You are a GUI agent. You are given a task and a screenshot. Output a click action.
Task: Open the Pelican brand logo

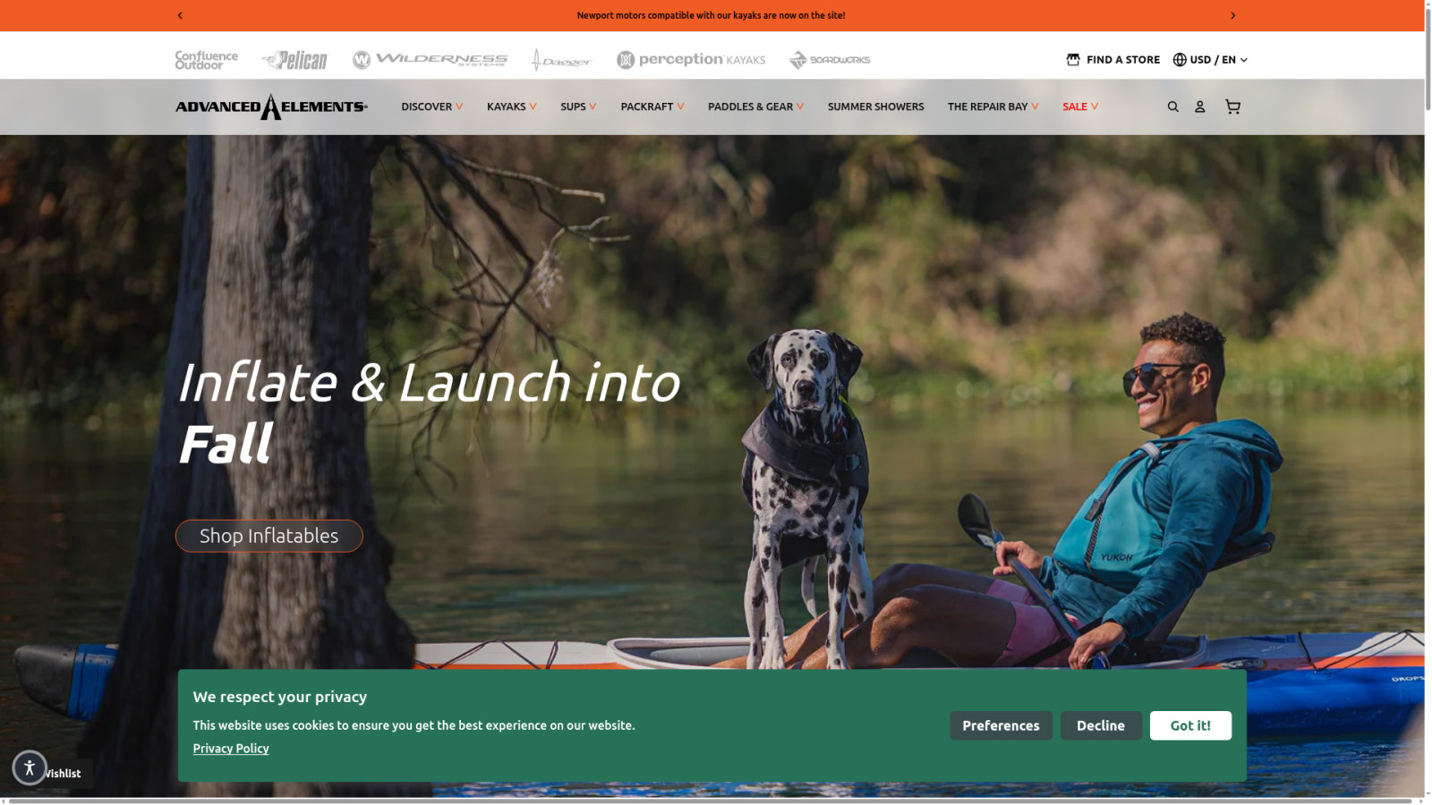[294, 60]
